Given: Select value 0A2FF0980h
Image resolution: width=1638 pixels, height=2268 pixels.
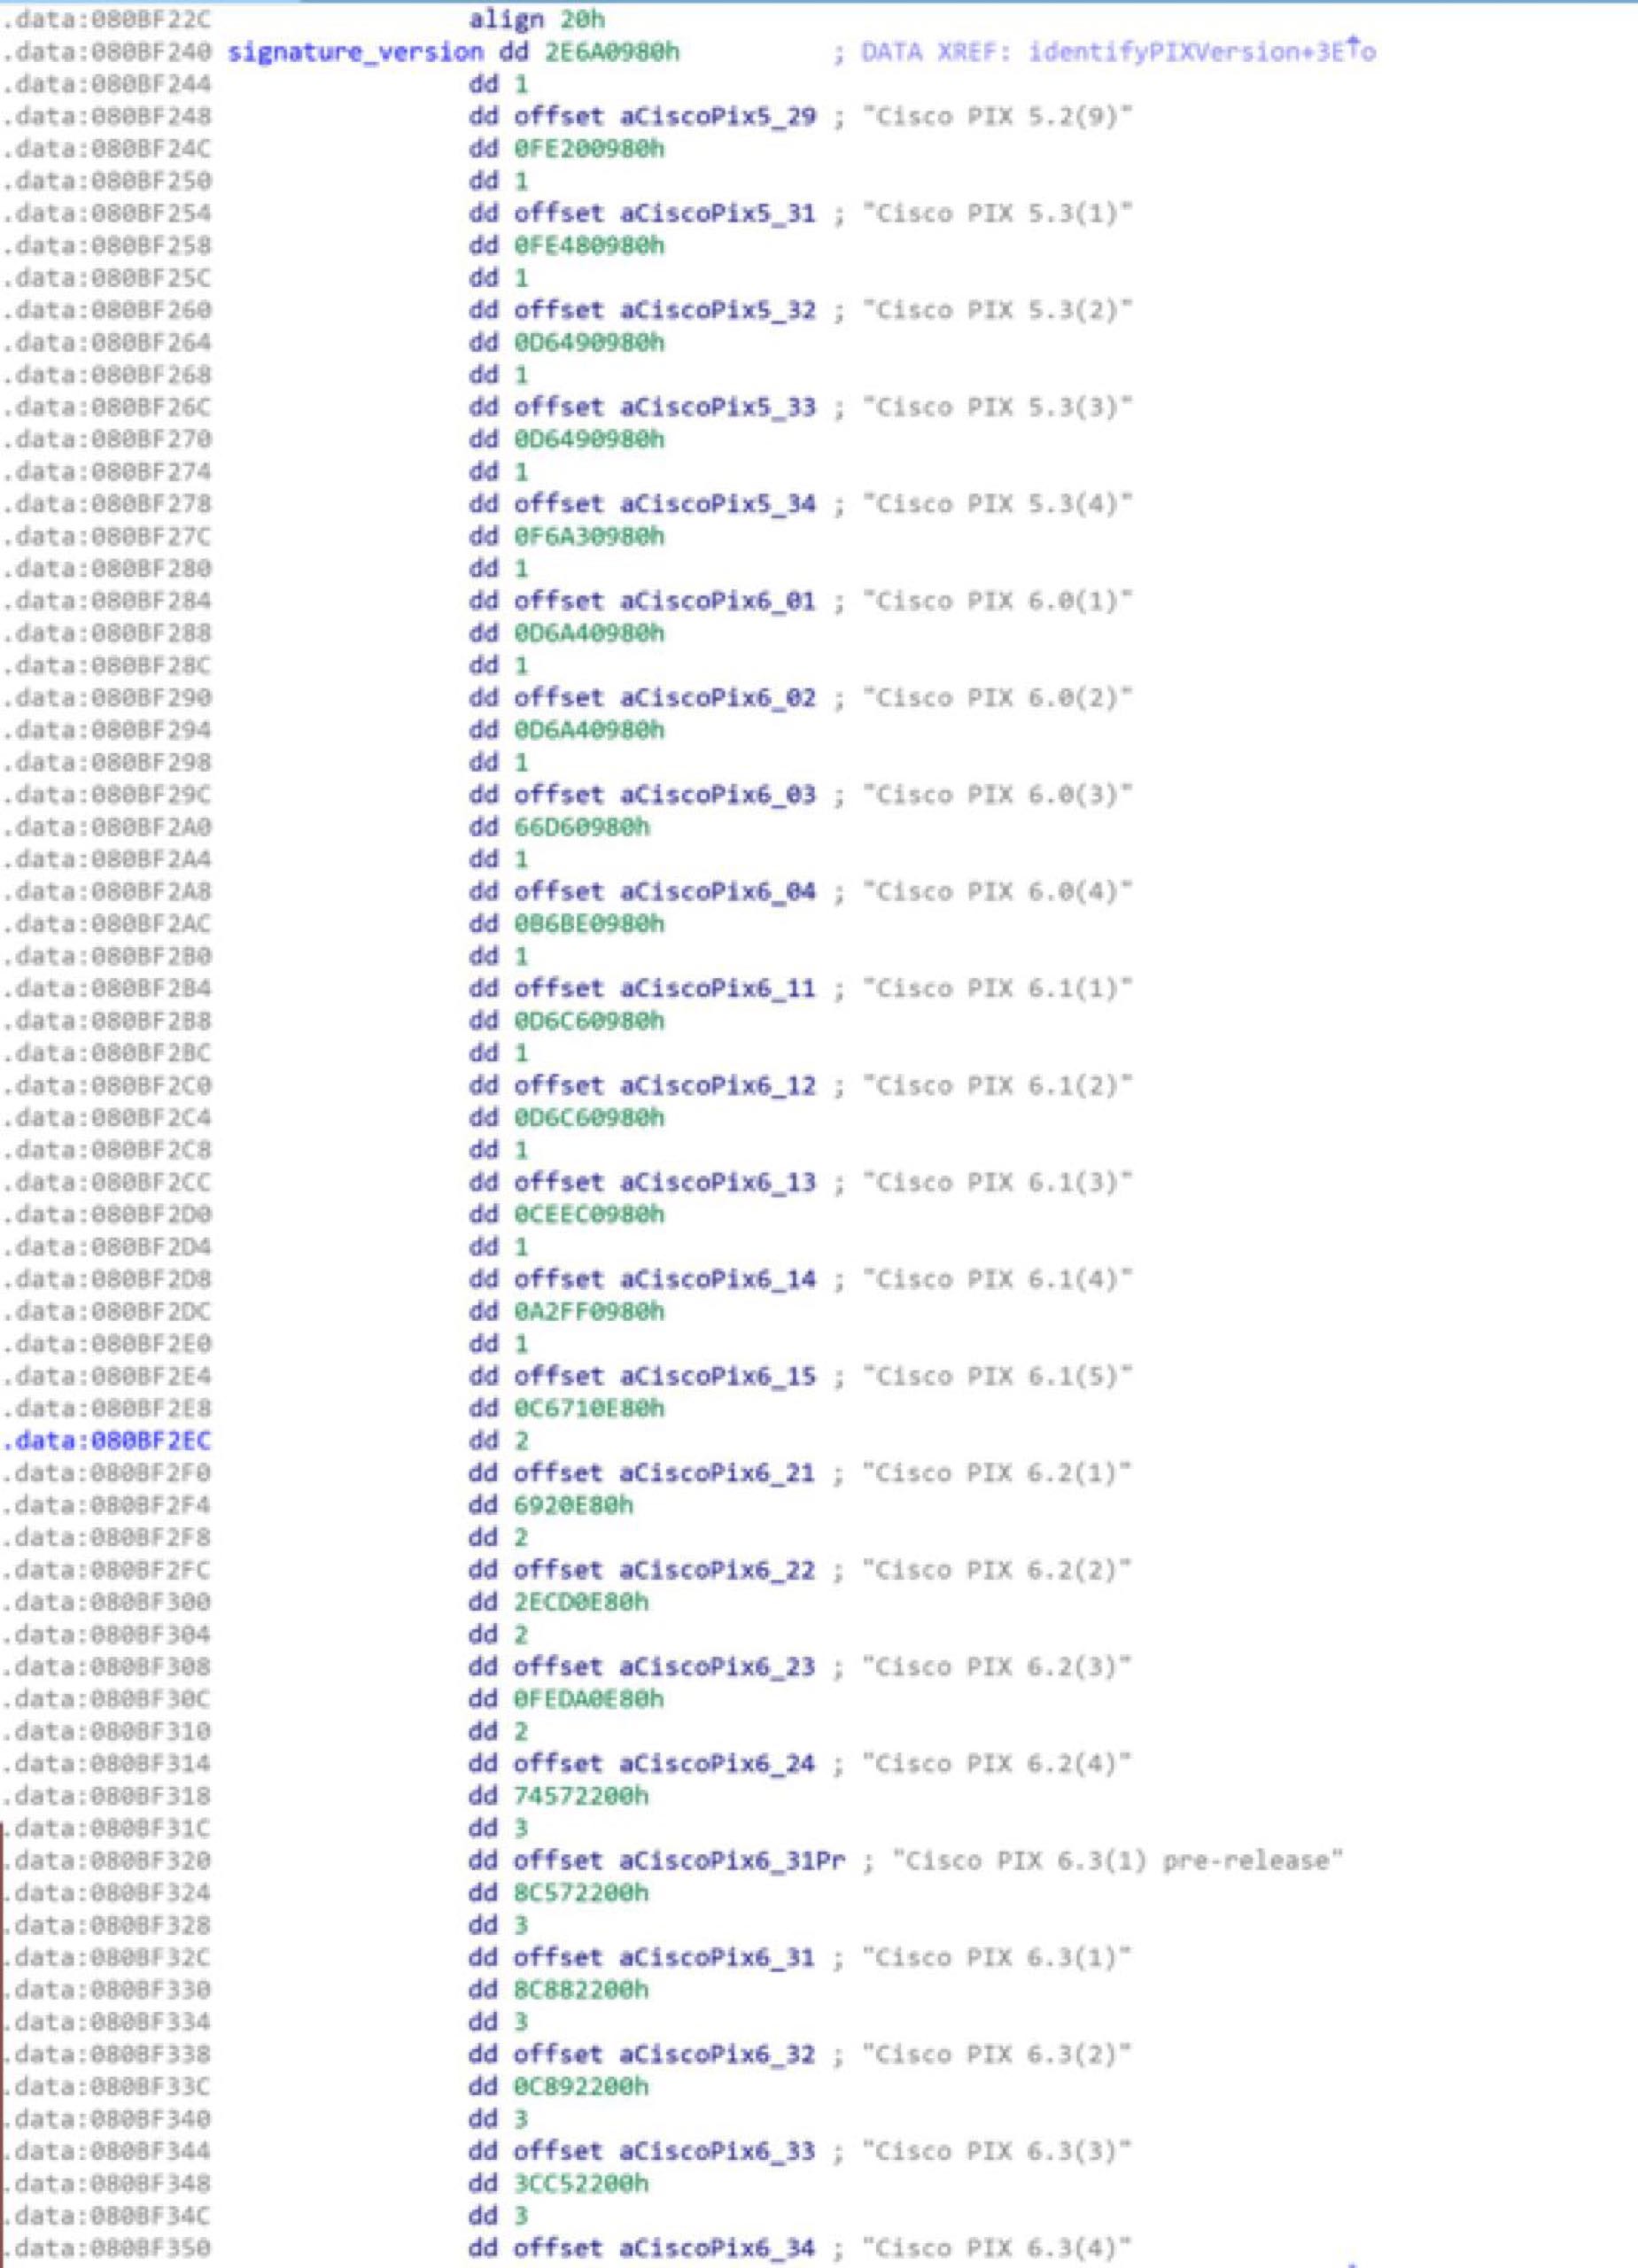Looking at the screenshot, I should pyautogui.click(x=589, y=1311).
